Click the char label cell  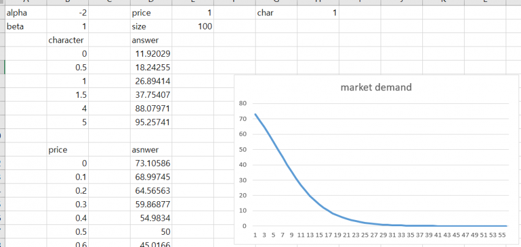(276, 13)
